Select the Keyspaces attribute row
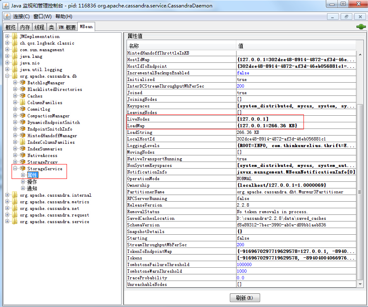The width and height of the screenshot is (368, 307). pos(241,106)
